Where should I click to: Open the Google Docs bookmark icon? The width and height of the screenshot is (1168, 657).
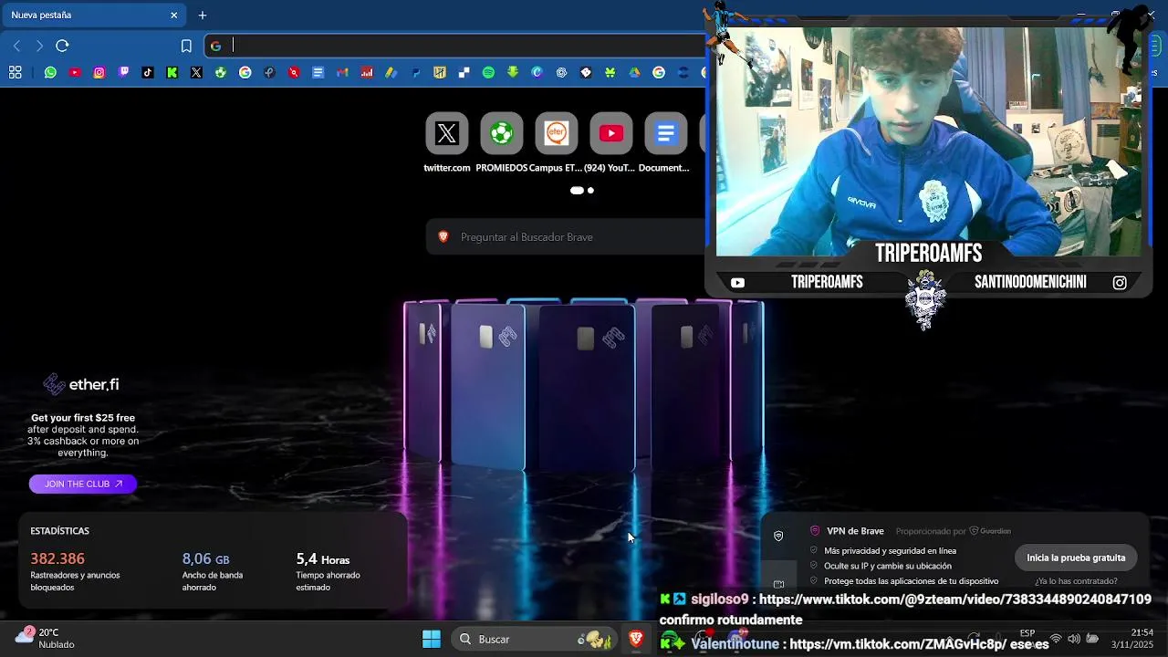tap(318, 72)
